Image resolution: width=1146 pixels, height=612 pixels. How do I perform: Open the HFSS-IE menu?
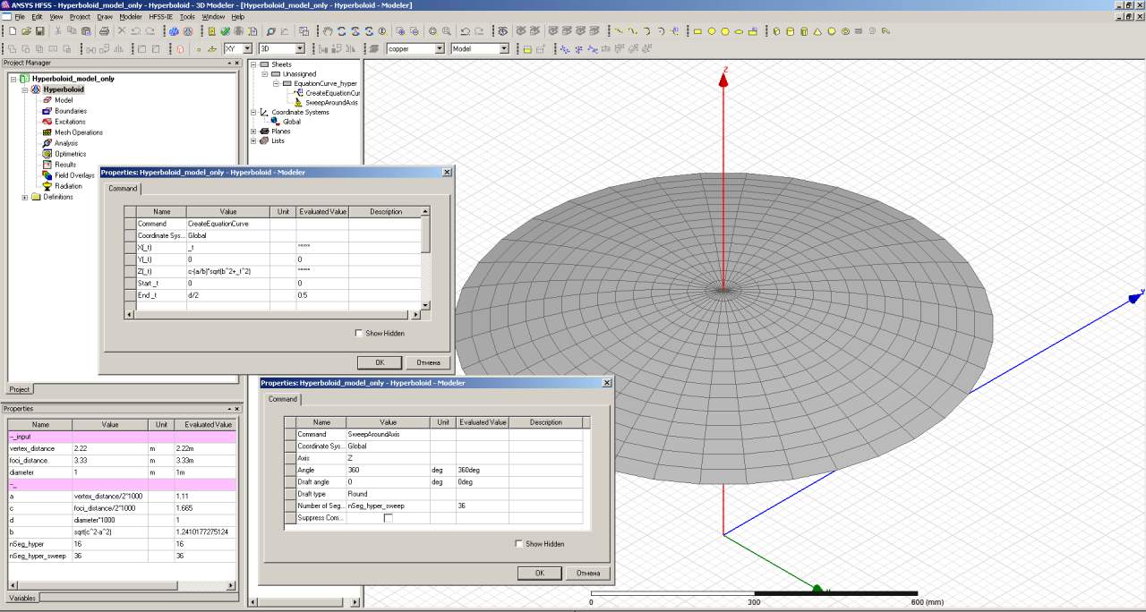(161, 17)
